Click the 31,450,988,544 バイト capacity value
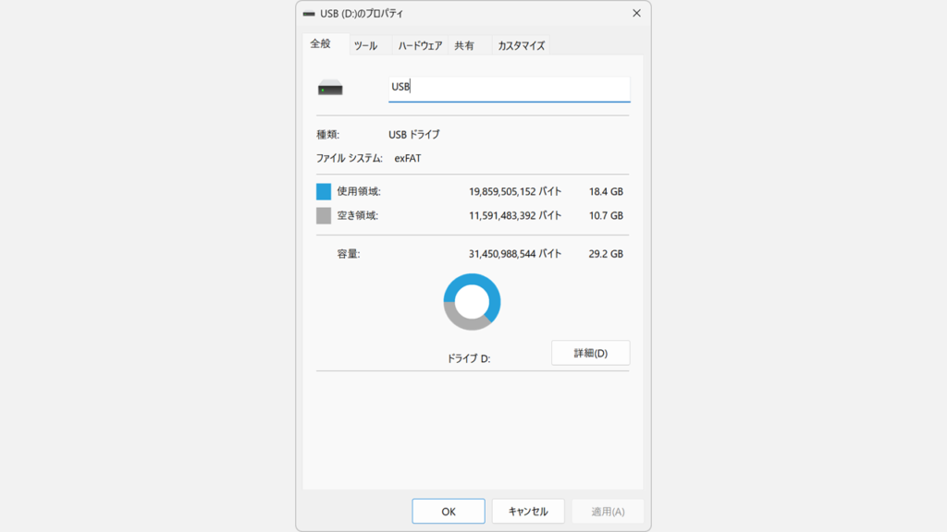 [x=515, y=254]
